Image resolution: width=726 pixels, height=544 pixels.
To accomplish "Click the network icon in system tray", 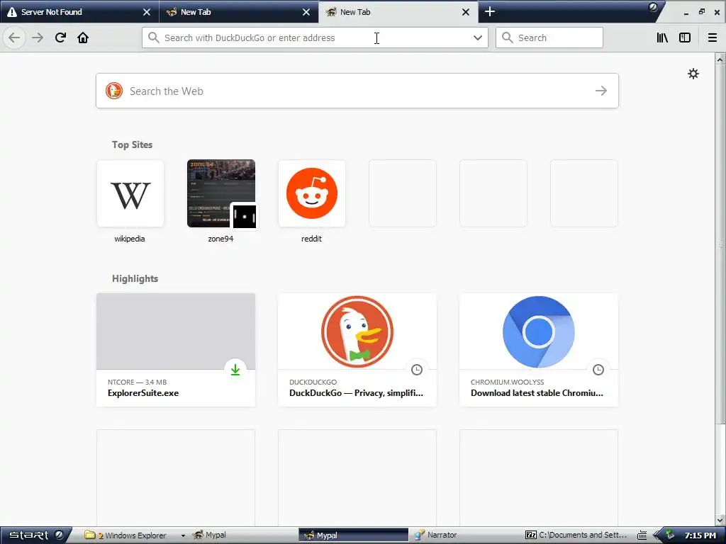I will (x=670, y=535).
